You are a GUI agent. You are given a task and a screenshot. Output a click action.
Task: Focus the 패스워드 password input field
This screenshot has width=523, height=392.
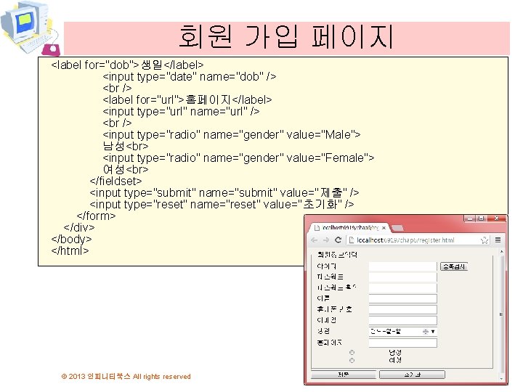pyautogui.click(x=403, y=277)
